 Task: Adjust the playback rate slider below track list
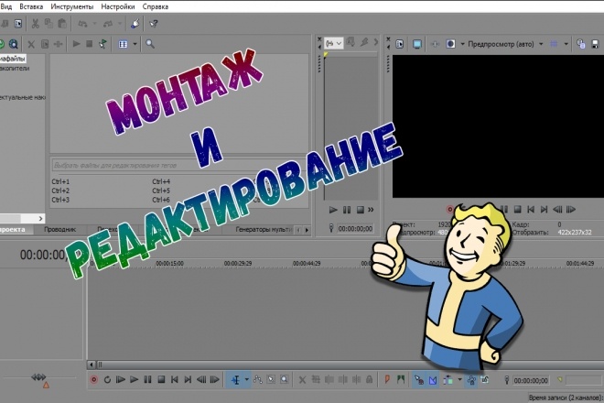pyautogui.click(x=38, y=377)
